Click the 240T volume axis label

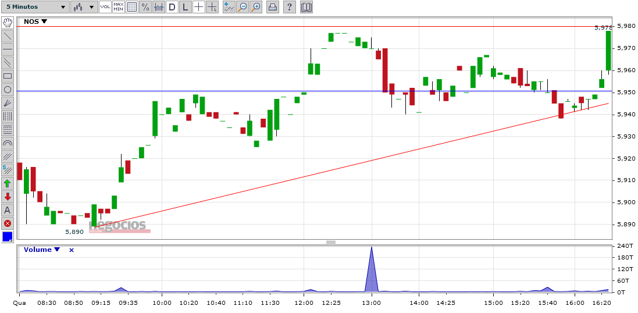[x=625, y=246]
